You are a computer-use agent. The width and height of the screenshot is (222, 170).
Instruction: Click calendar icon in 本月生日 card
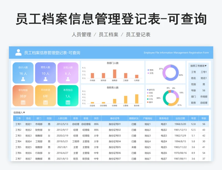[x=68, y=102]
